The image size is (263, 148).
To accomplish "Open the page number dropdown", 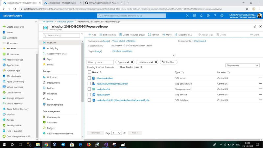I will click(x=117, y=133).
